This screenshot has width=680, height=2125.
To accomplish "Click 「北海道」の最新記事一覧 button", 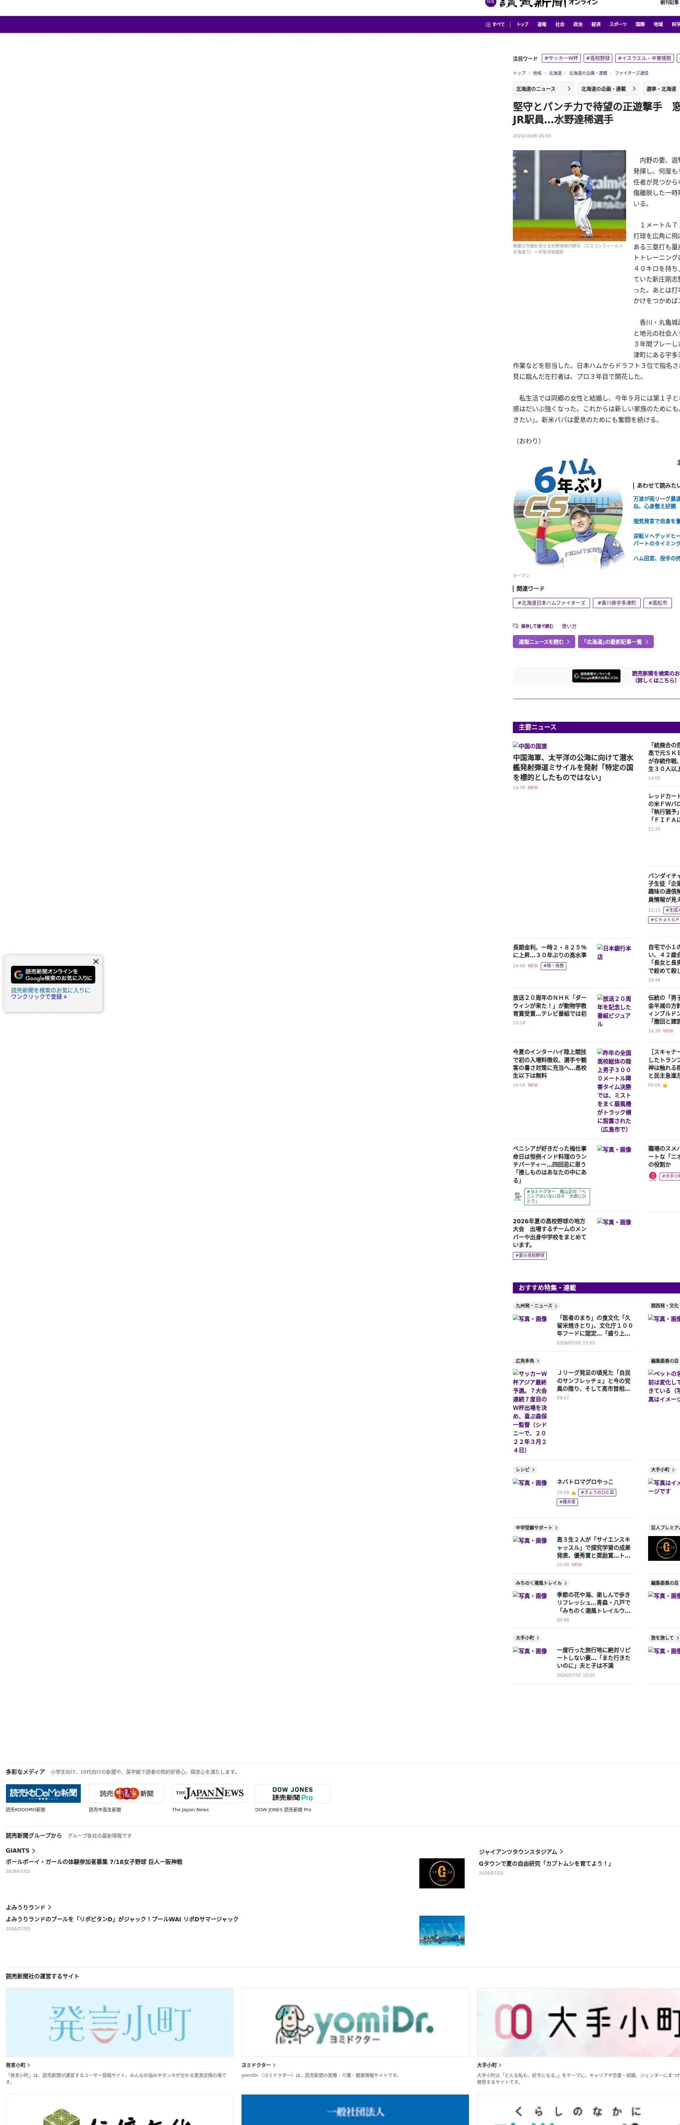I will click(616, 642).
